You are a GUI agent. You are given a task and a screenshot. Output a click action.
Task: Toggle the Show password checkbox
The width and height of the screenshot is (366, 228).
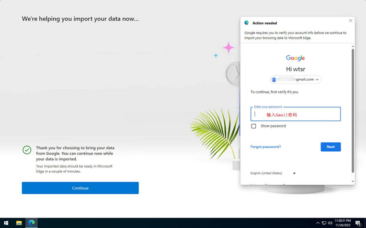tap(254, 126)
